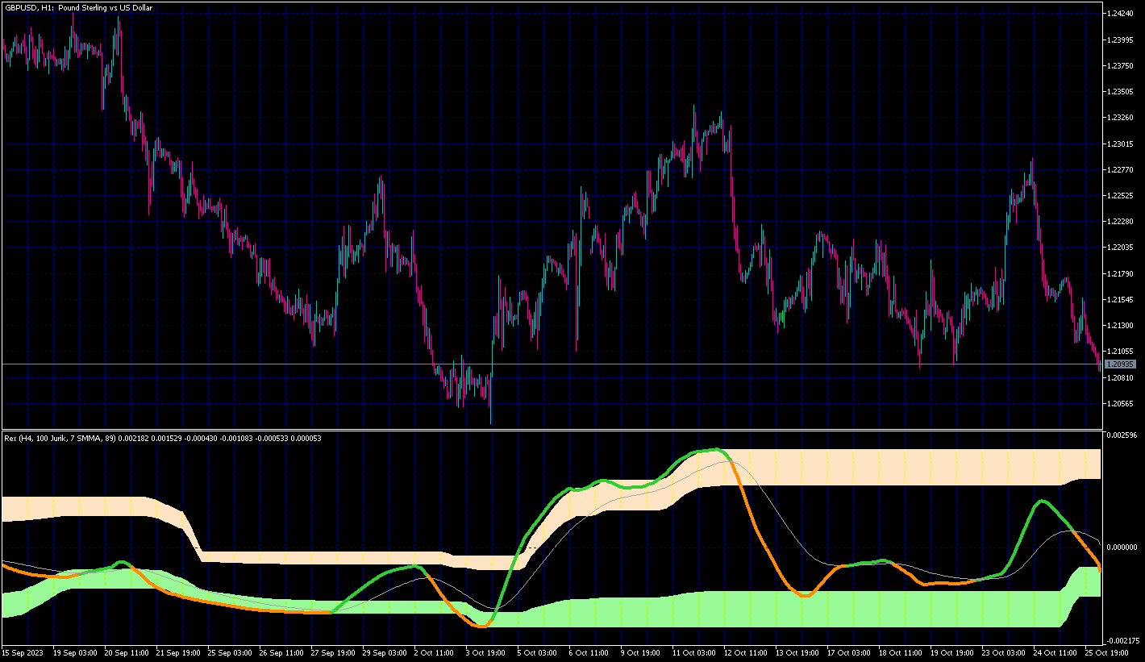
Task: Click the 0.002596 indicator scale value
Action: [1121, 435]
